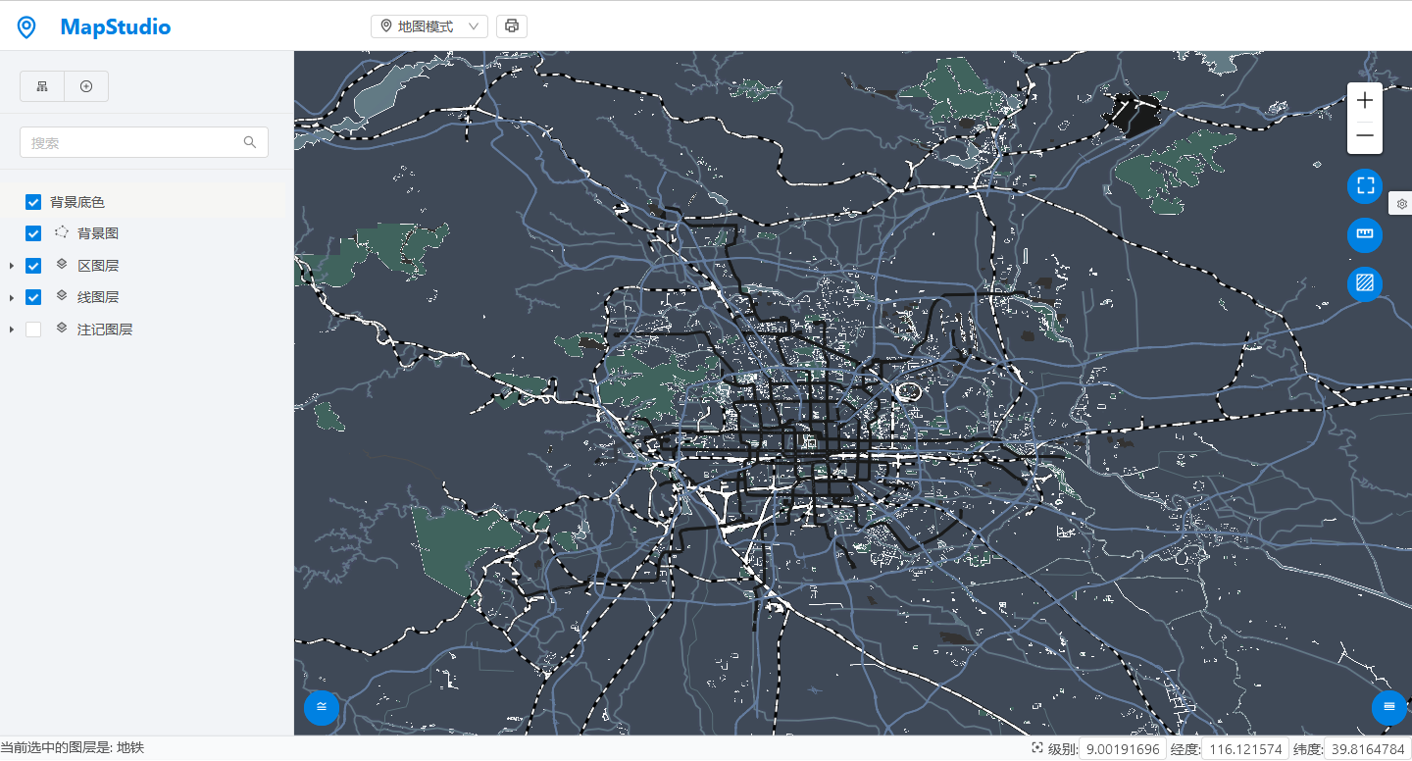The image size is (1412, 761).
Task: Zoom in with the plus button
Action: (x=1365, y=101)
